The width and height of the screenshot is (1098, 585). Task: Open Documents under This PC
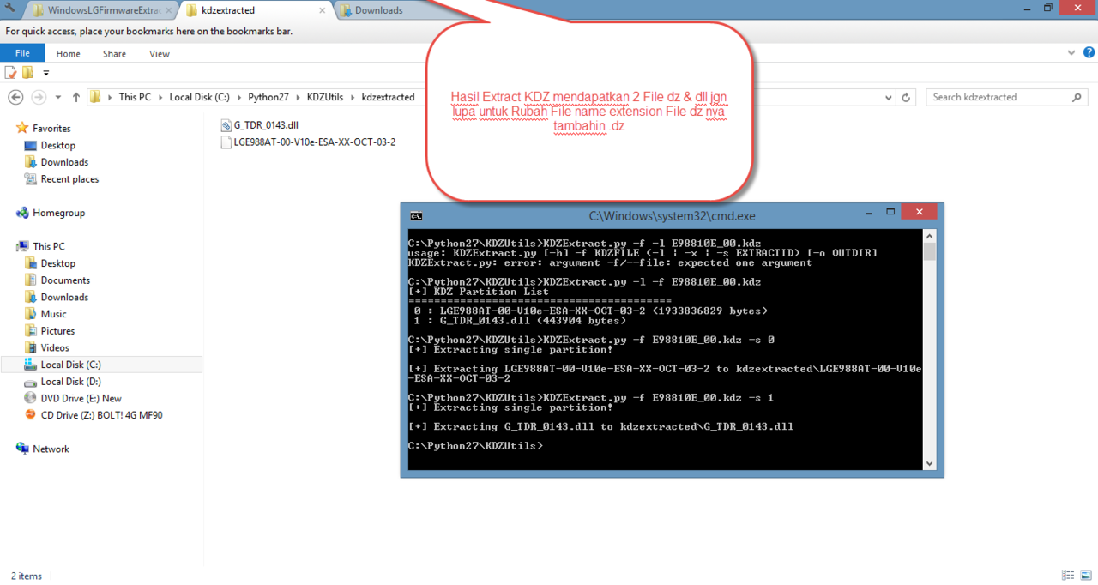coord(65,280)
